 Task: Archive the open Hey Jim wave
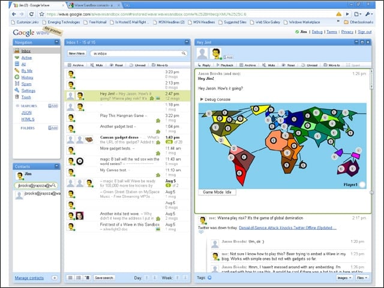[x=248, y=65]
